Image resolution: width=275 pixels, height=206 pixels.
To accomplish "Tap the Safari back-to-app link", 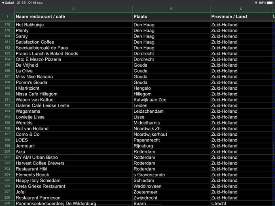I will [x=8, y=3].
